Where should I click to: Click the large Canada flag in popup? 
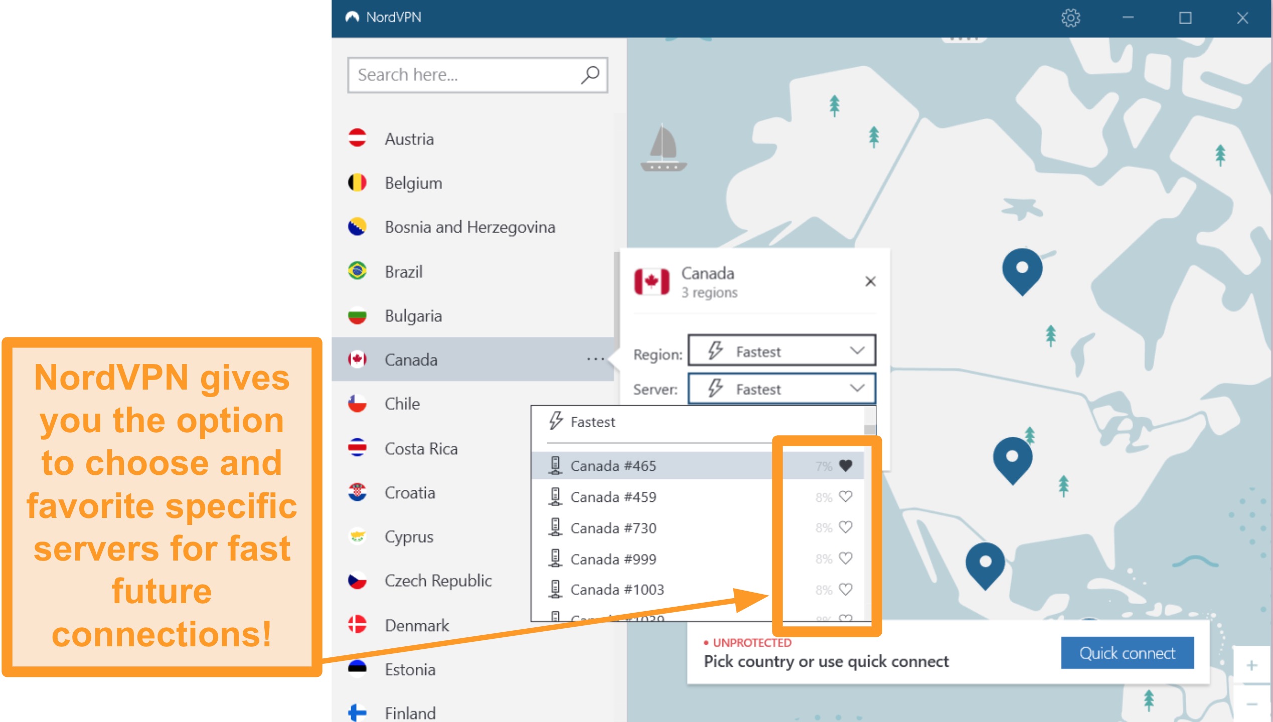pos(652,281)
